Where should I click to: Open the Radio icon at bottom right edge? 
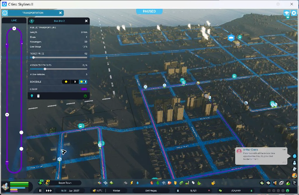[294, 175]
